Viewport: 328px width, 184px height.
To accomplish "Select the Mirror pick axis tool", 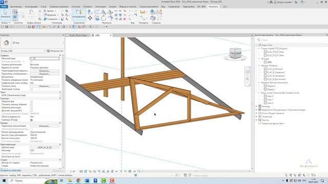I will click(x=104, y=12).
